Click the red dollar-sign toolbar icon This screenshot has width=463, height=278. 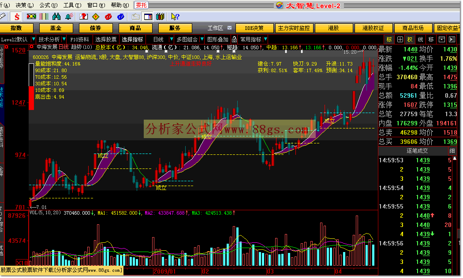pos(17,17)
